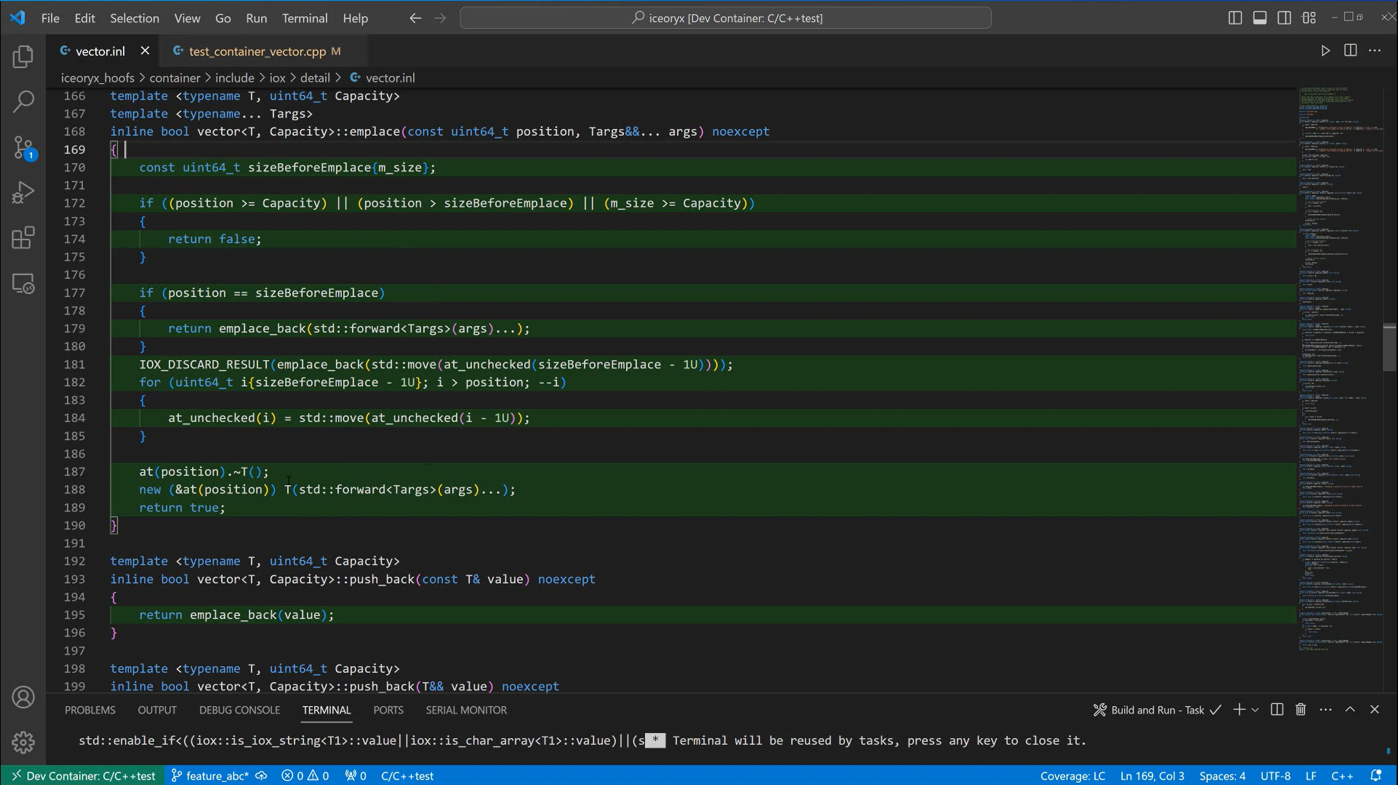Expand iox breadcrumb segment

tap(277, 78)
